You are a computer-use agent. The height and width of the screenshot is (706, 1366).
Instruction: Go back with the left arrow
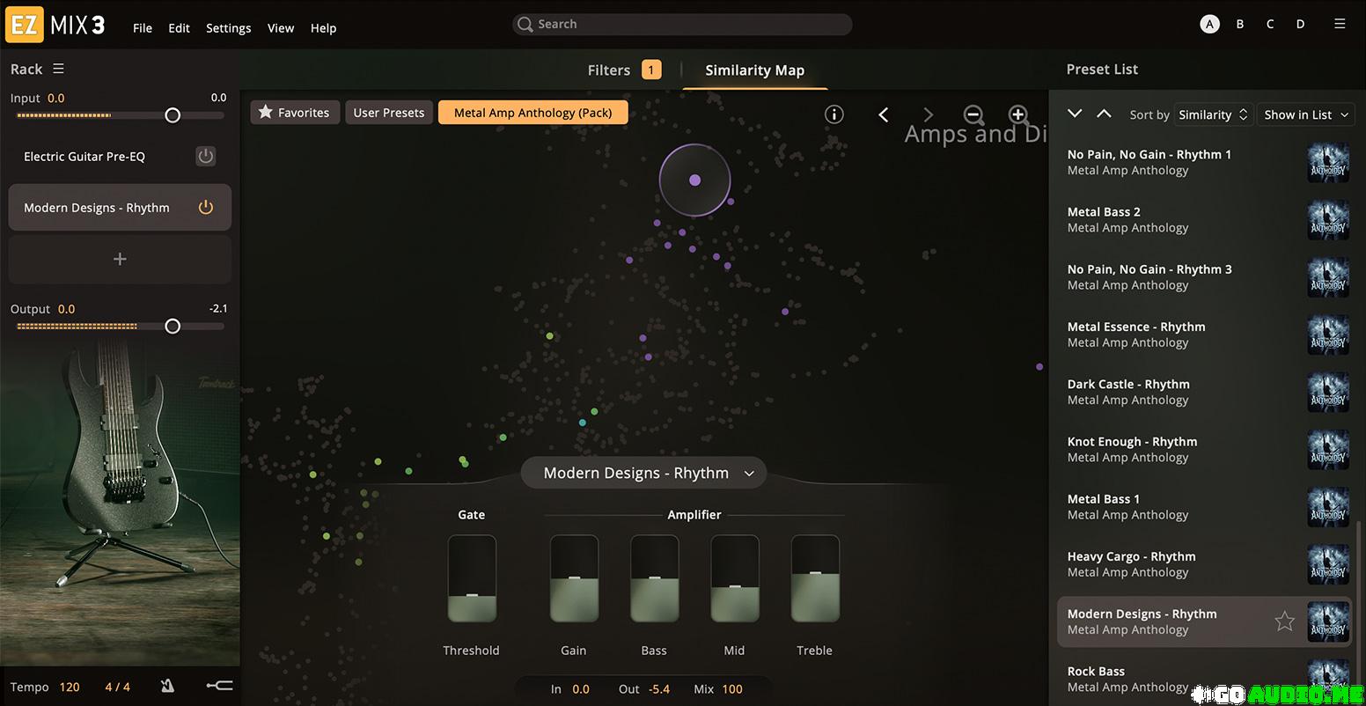click(x=884, y=114)
